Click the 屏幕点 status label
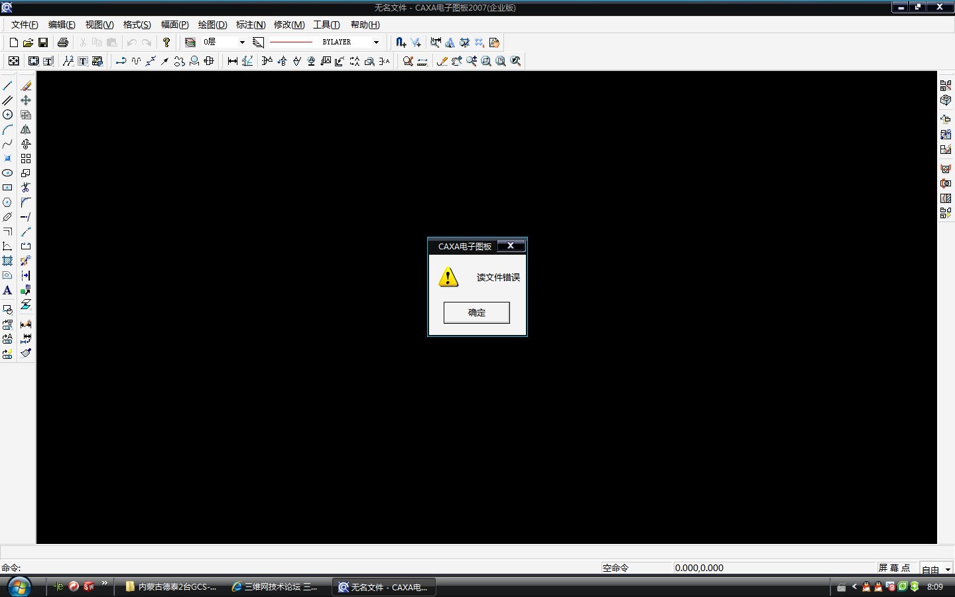This screenshot has height=597, width=955. point(895,568)
